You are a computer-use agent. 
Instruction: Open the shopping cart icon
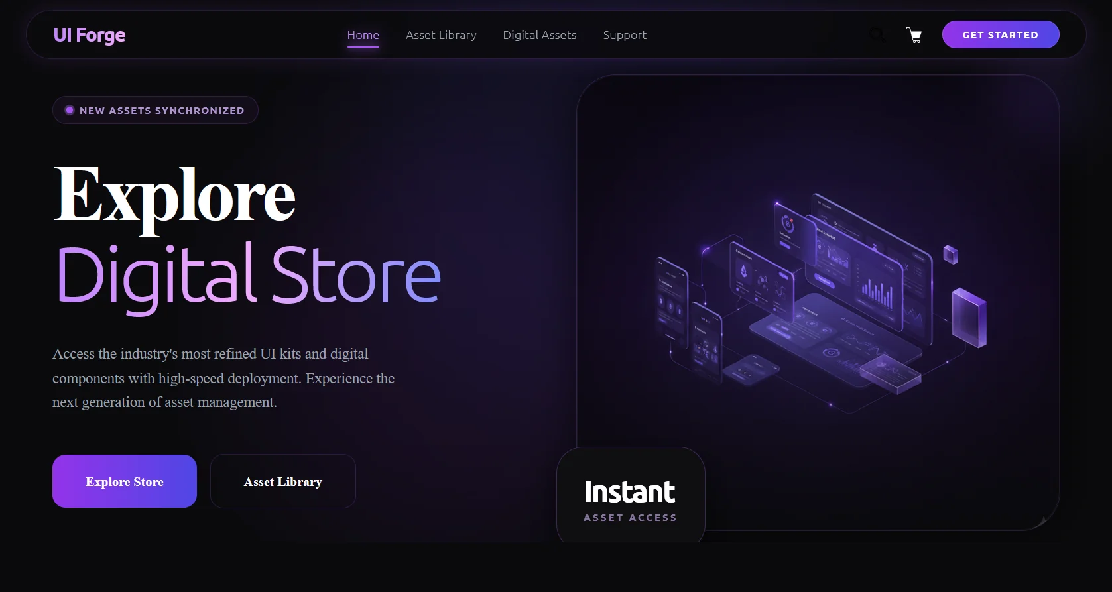914,35
